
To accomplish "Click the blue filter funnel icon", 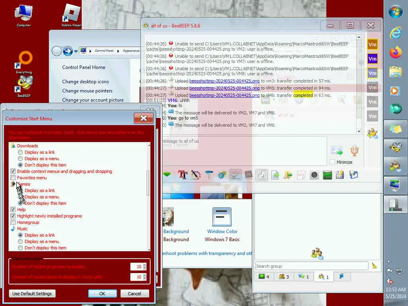I will tap(209, 175).
